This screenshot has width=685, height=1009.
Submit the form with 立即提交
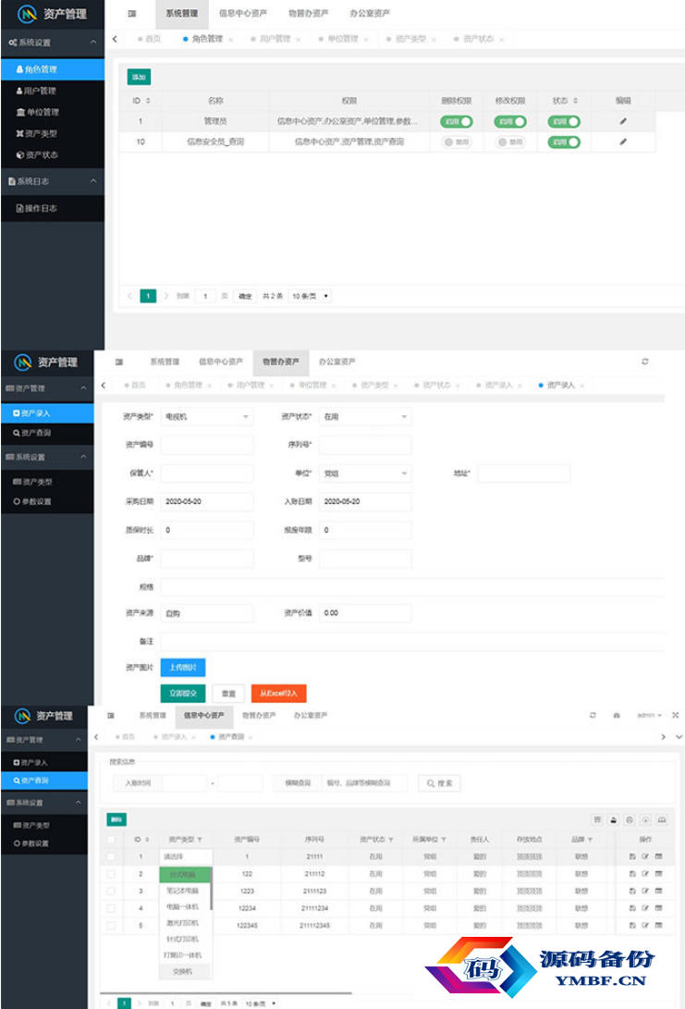coord(183,693)
